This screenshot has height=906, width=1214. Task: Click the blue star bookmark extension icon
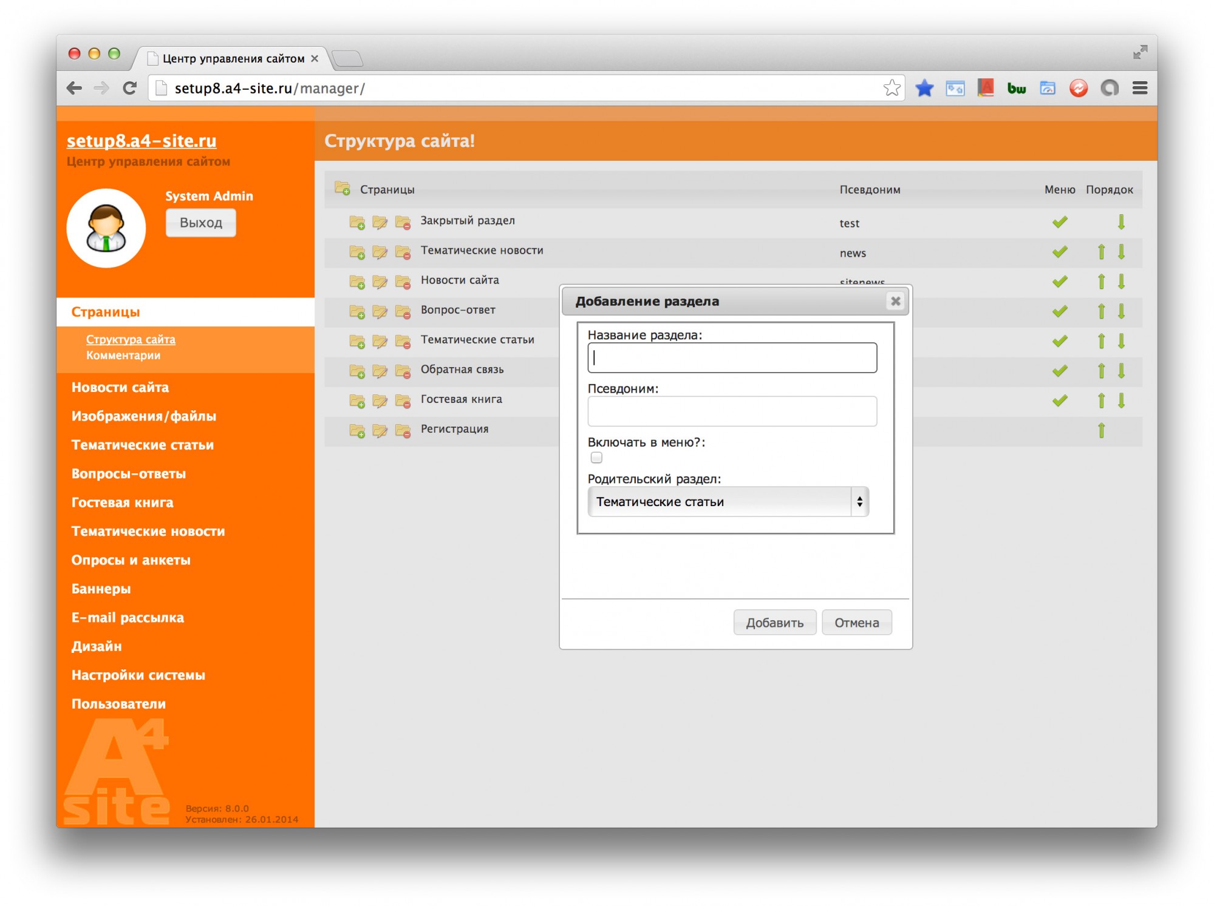point(924,89)
